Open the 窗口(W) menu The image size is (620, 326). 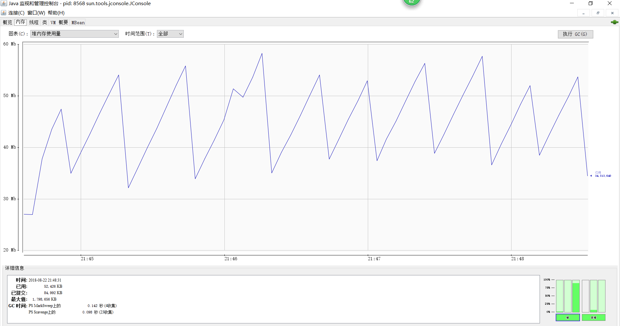(36, 13)
